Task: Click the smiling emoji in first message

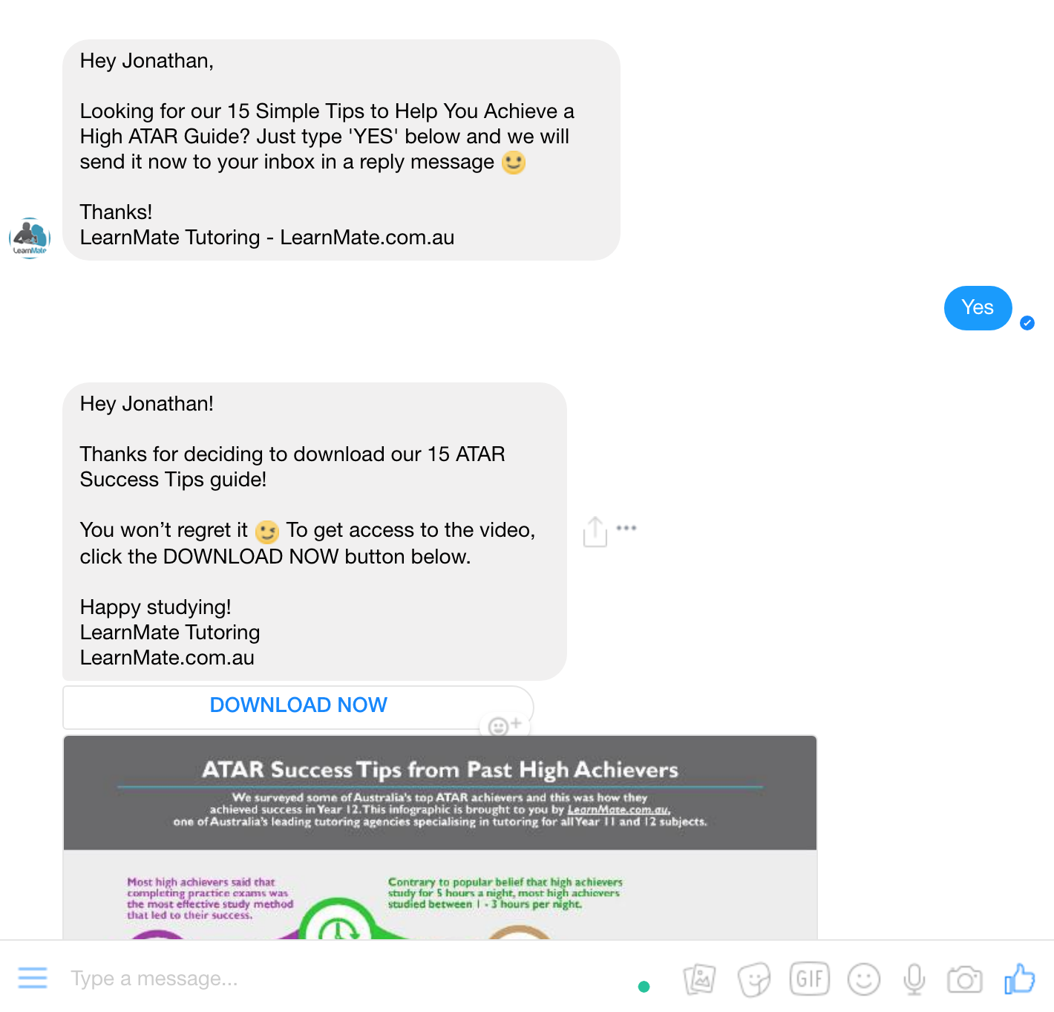Action: pyautogui.click(x=514, y=162)
